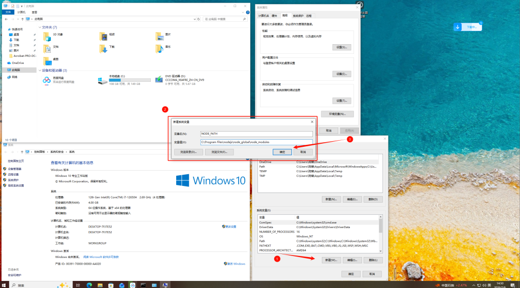Viewport: 520px width, 288px height.
Task: Click the 浏览文件(F)... button
Action: click(x=219, y=152)
